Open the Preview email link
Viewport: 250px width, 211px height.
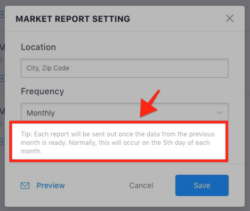[51, 185]
